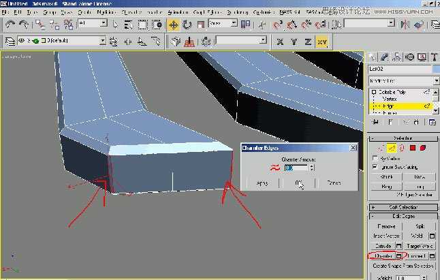Expand the Soft Selection rollout
The width and height of the screenshot is (440, 280).
coord(403,207)
